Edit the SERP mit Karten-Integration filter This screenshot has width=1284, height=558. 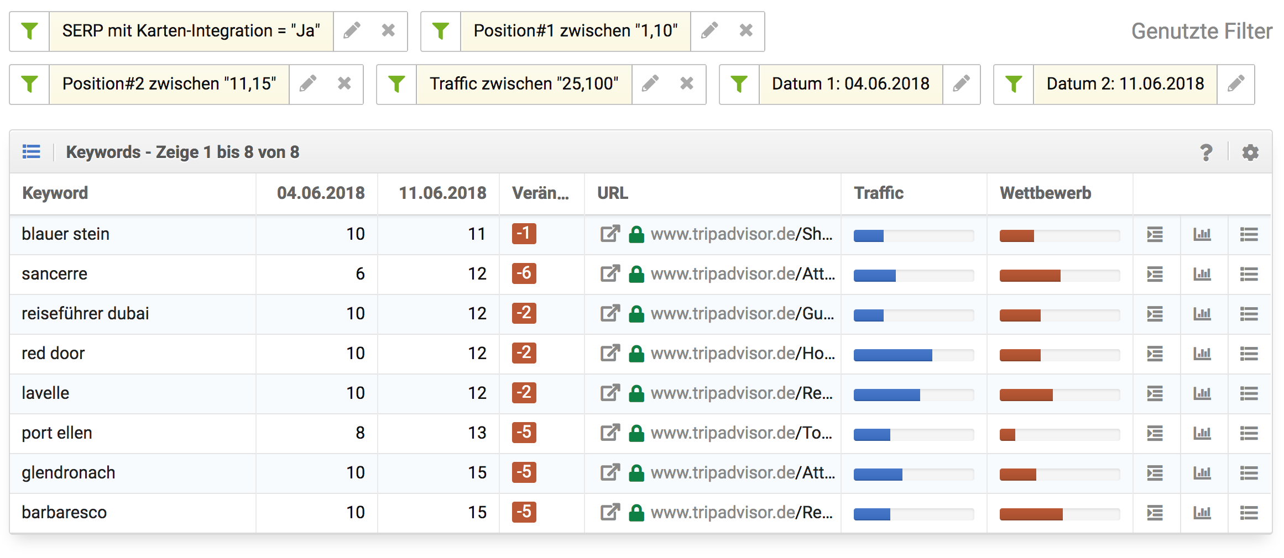(352, 31)
